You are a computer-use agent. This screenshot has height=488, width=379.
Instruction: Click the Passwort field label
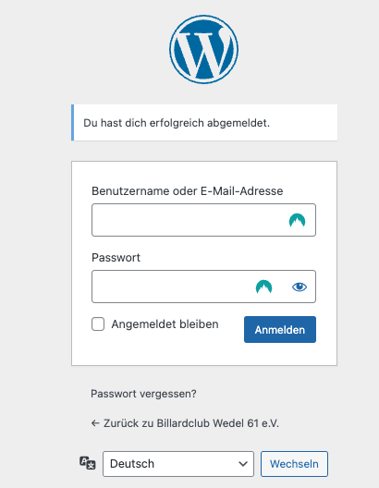pyautogui.click(x=116, y=257)
